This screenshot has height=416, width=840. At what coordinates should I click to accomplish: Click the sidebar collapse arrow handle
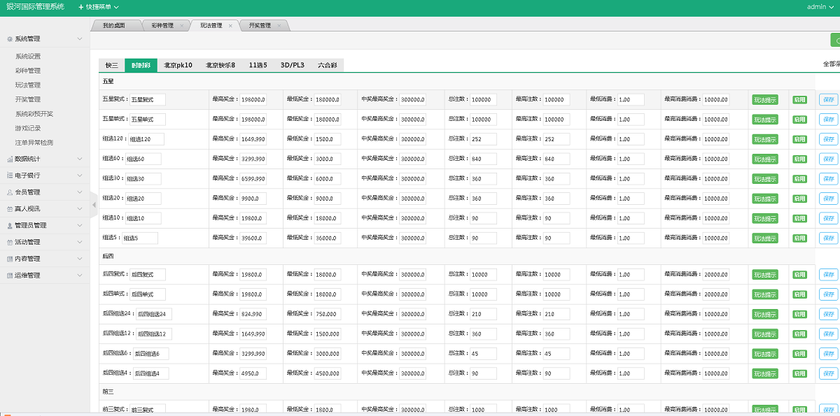tap(94, 205)
